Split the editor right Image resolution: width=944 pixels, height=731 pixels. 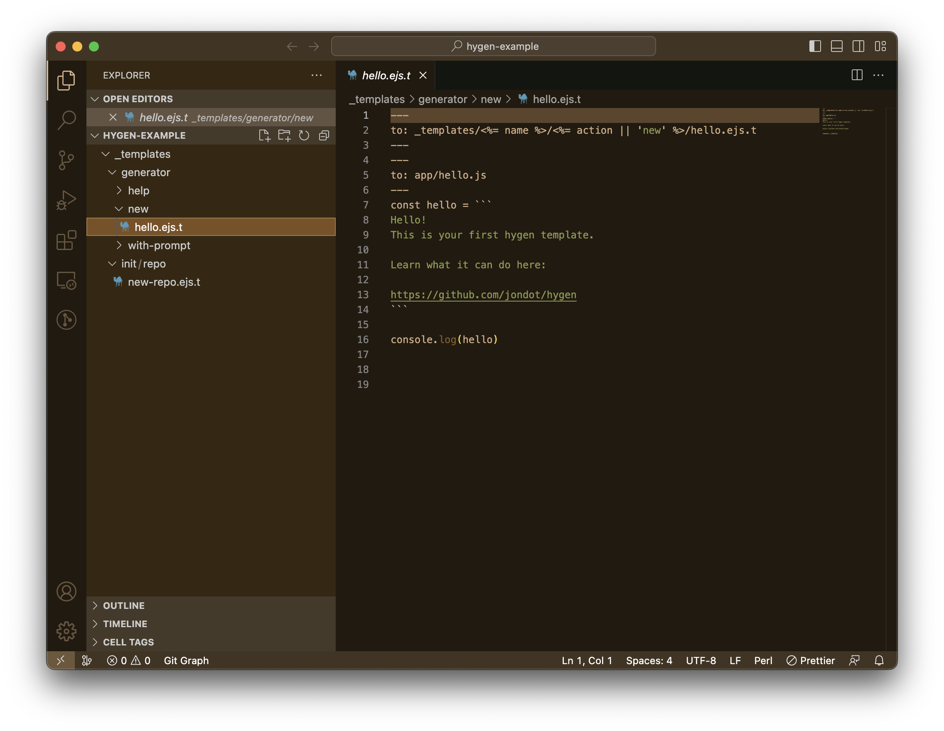tap(857, 75)
